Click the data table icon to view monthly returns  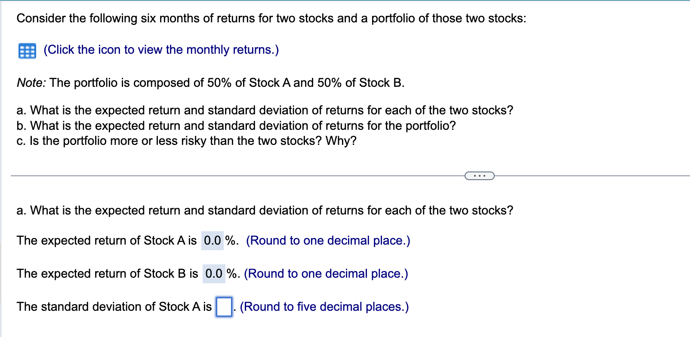click(25, 49)
